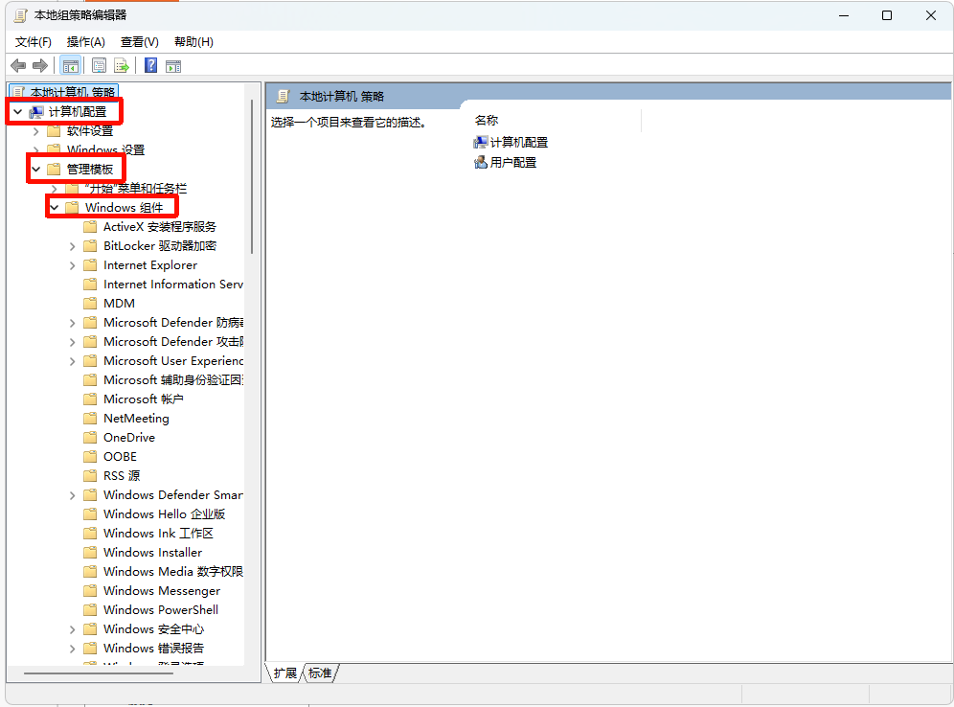Expand the BitLocker 驱动器加密 node
This screenshot has width=954, height=707.
coord(73,246)
